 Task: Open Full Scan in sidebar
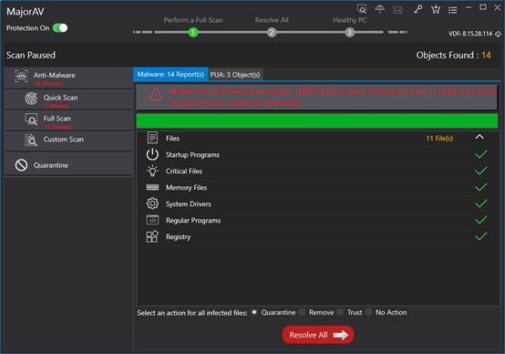point(68,120)
